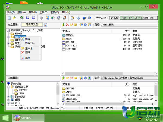Click the Save floppy disk icon

coord(28,18)
